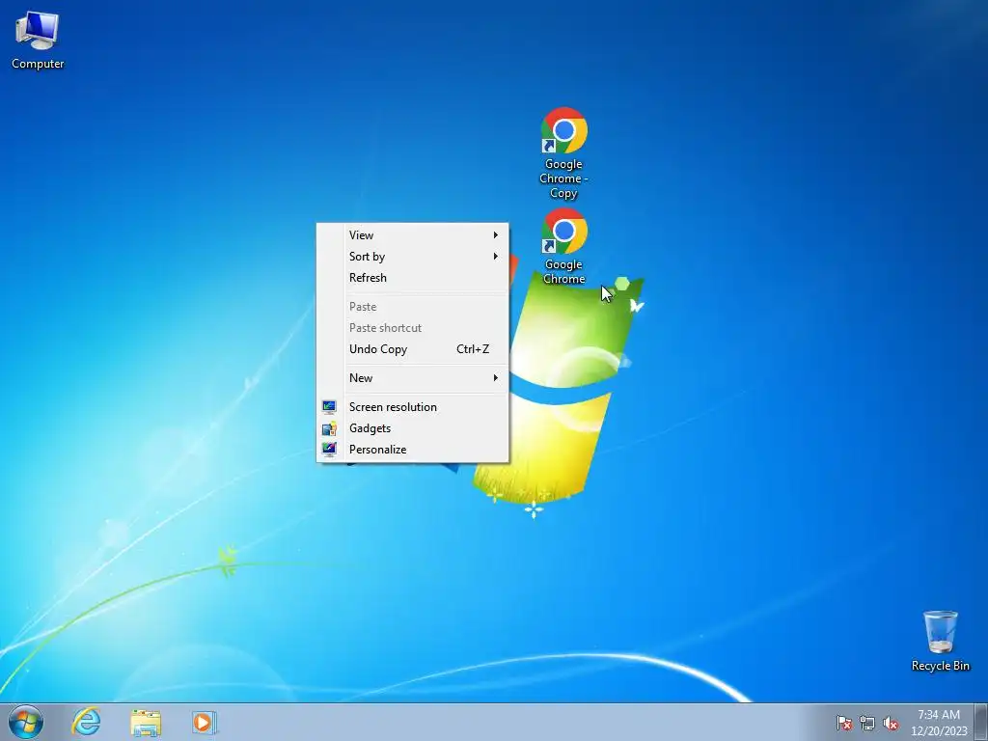Viewport: 988px width, 741px height.
Task: Open the network status tray icon
Action: (867, 723)
